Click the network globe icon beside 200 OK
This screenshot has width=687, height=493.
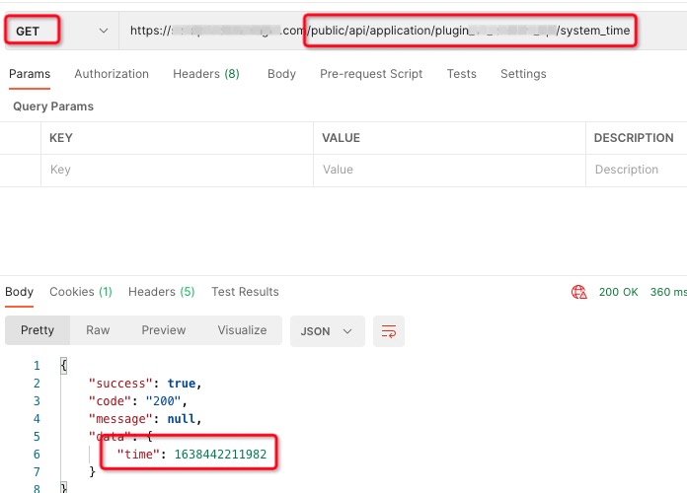579,292
